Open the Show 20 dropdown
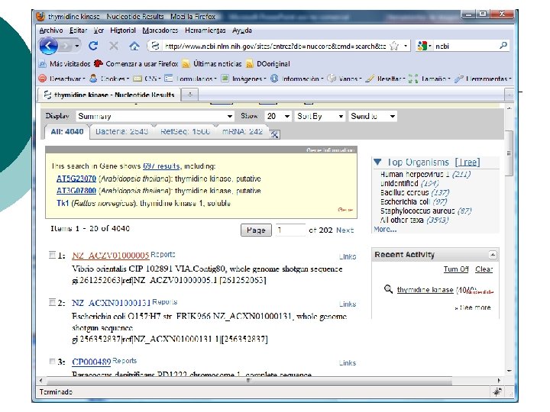550x412 pixels. (x=278, y=116)
